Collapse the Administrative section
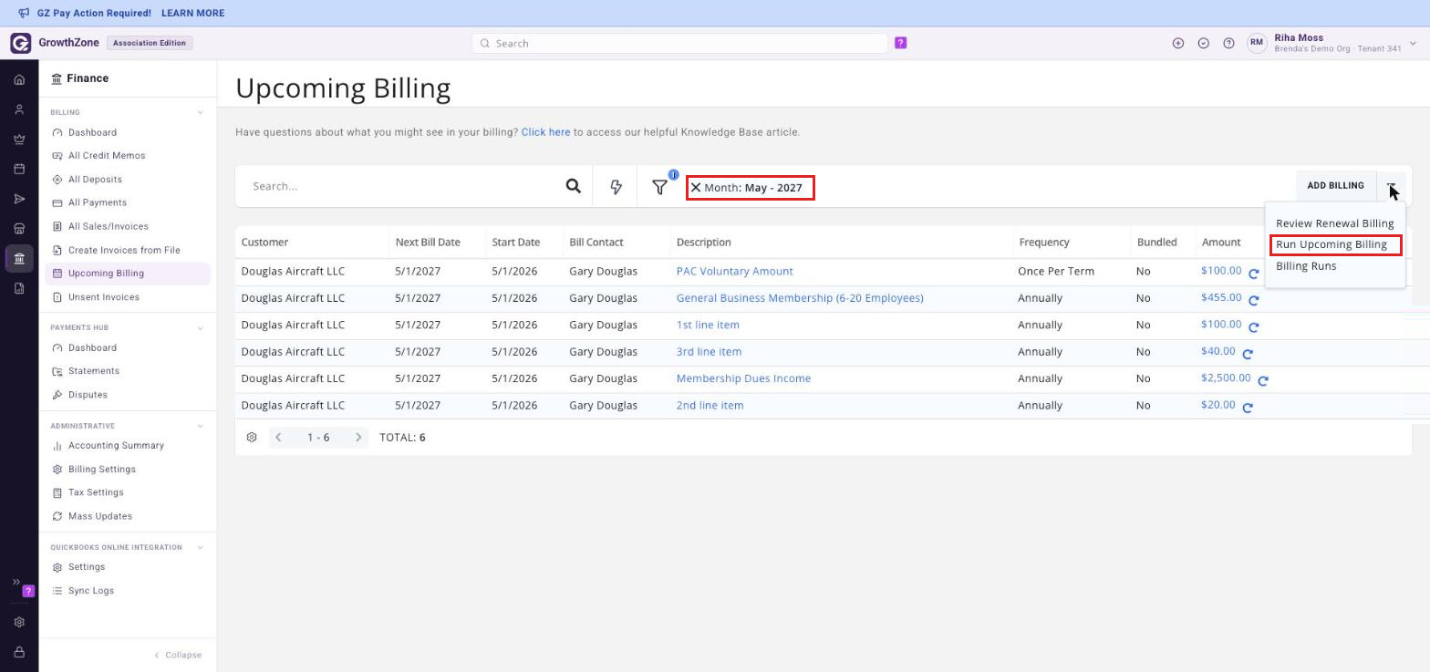This screenshot has width=1430, height=672. [x=201, y=427]
